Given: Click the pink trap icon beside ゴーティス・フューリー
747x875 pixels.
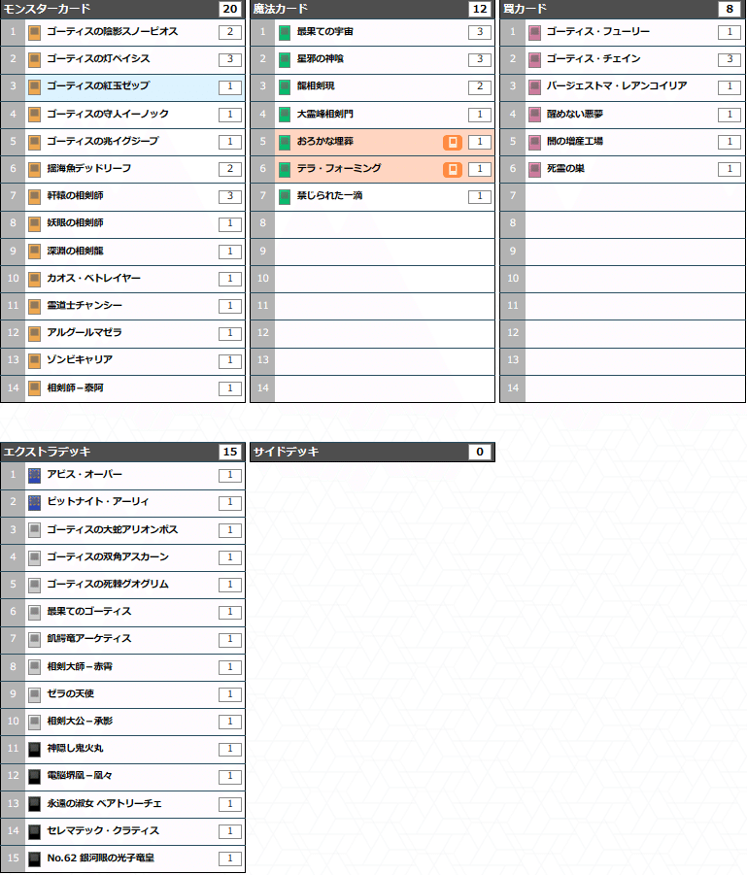Looking at the screenshot, I should tap(534, 32).
